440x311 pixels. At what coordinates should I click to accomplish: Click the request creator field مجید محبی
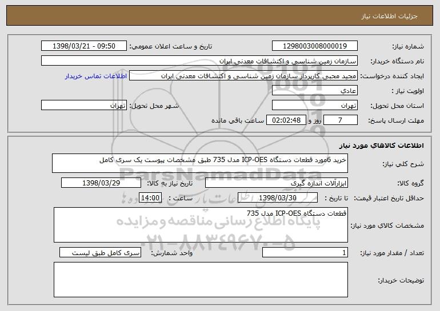243,76
